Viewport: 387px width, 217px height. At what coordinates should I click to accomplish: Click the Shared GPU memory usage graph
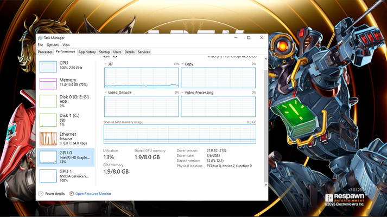pyautogui.click(x=180, y=134)
